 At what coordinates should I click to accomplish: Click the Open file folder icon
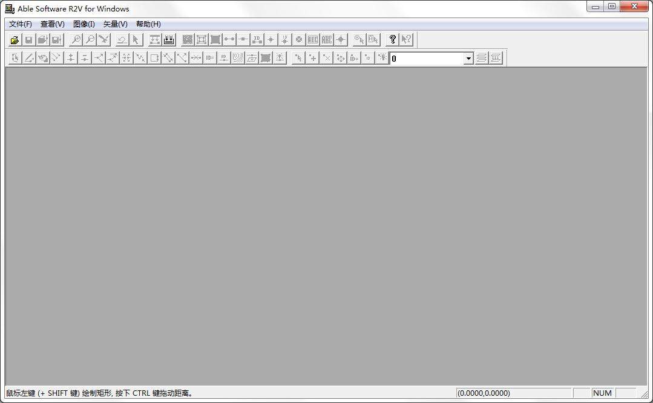coord(15,40)
